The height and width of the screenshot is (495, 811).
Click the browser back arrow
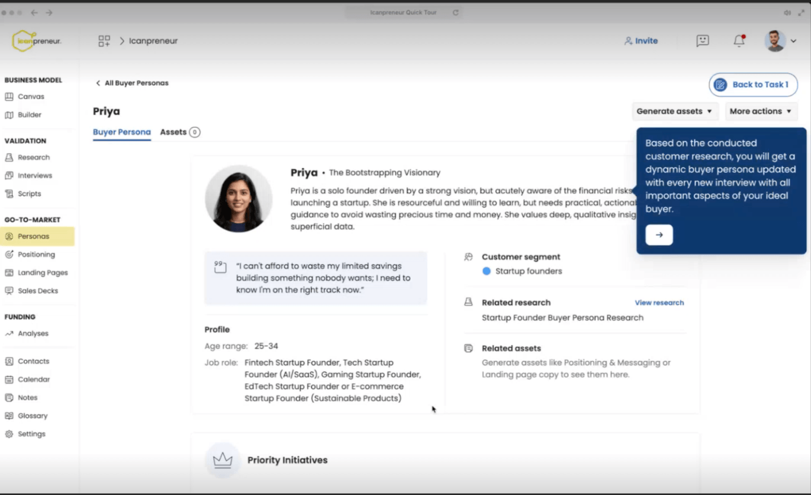coord(34,12)
